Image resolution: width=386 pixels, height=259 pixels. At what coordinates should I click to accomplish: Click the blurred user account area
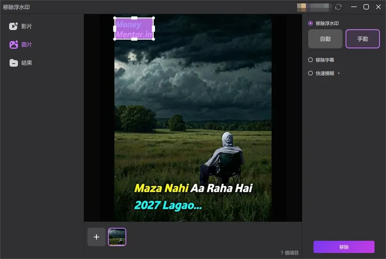314,7
